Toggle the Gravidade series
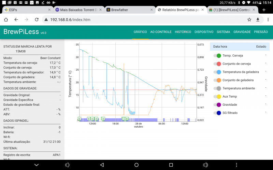 pyautogui.click(x=217, y=105)
